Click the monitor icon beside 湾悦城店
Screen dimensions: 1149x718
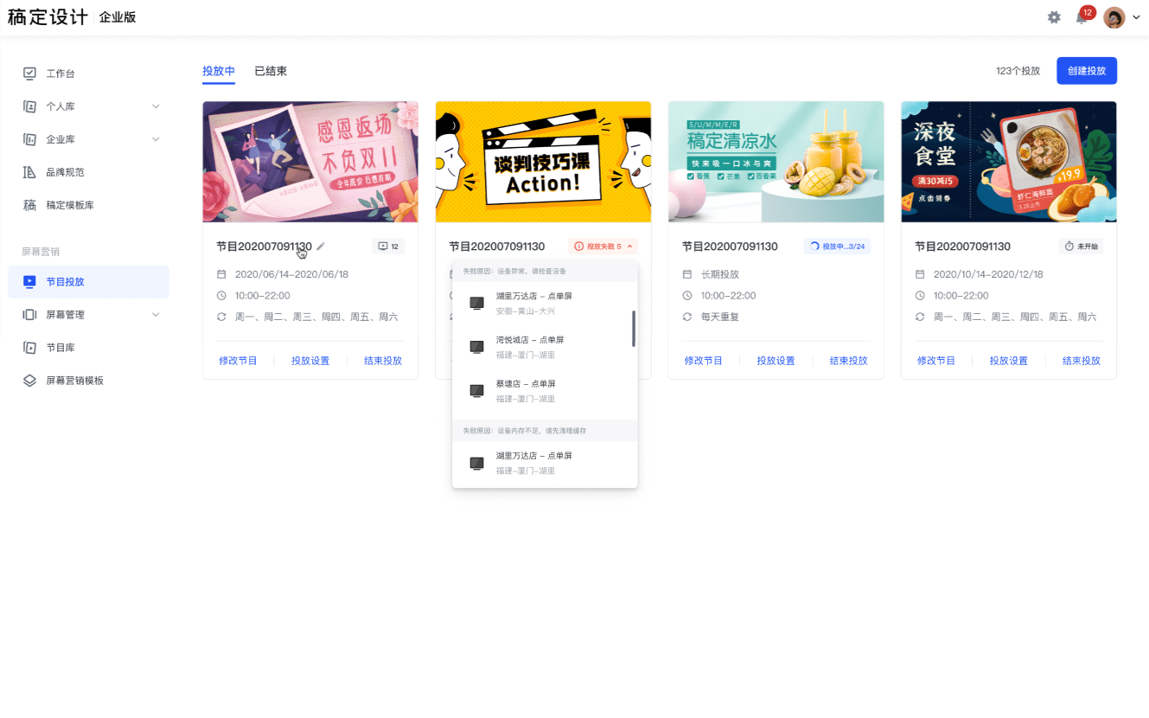click(x=476, y=347)
